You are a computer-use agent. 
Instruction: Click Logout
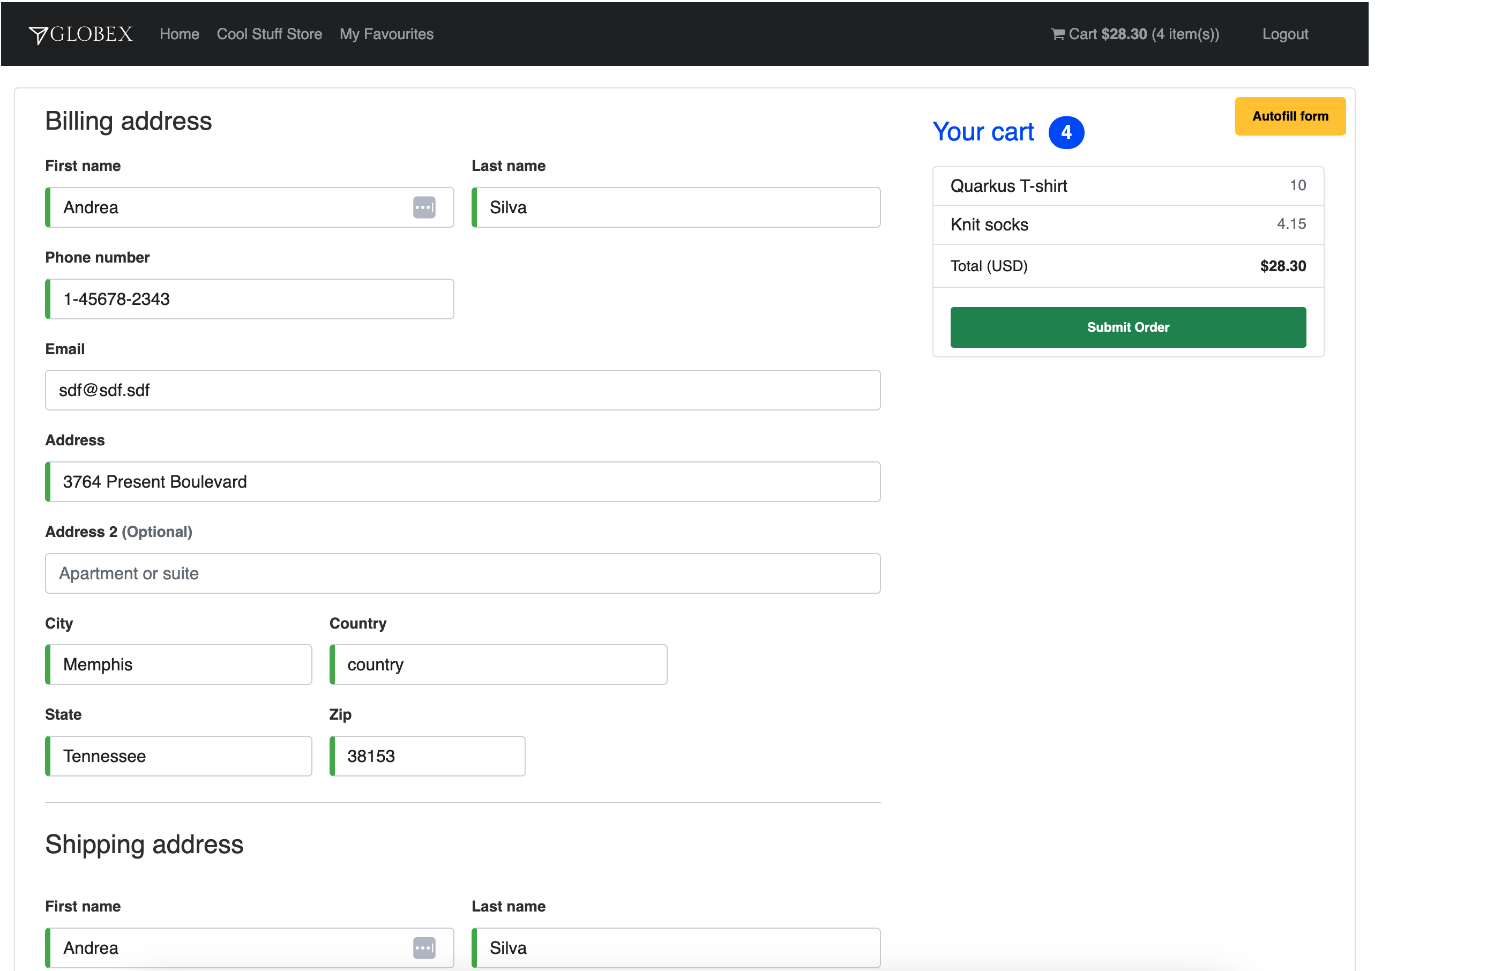[1285, 34]
